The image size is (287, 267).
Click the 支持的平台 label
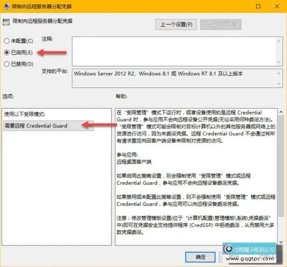click(x=55, y=71)
